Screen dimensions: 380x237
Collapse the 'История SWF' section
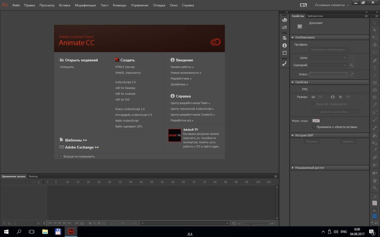pyautogui.click(x=292, y=135)
